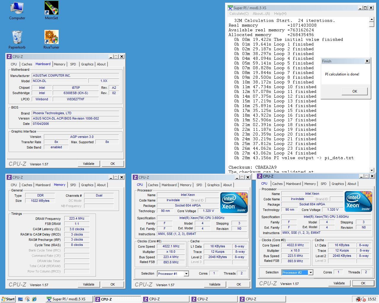Open About tab in Mainboard CPU-Z window
This screenshot has width=379, height=303.
point(101,64)
